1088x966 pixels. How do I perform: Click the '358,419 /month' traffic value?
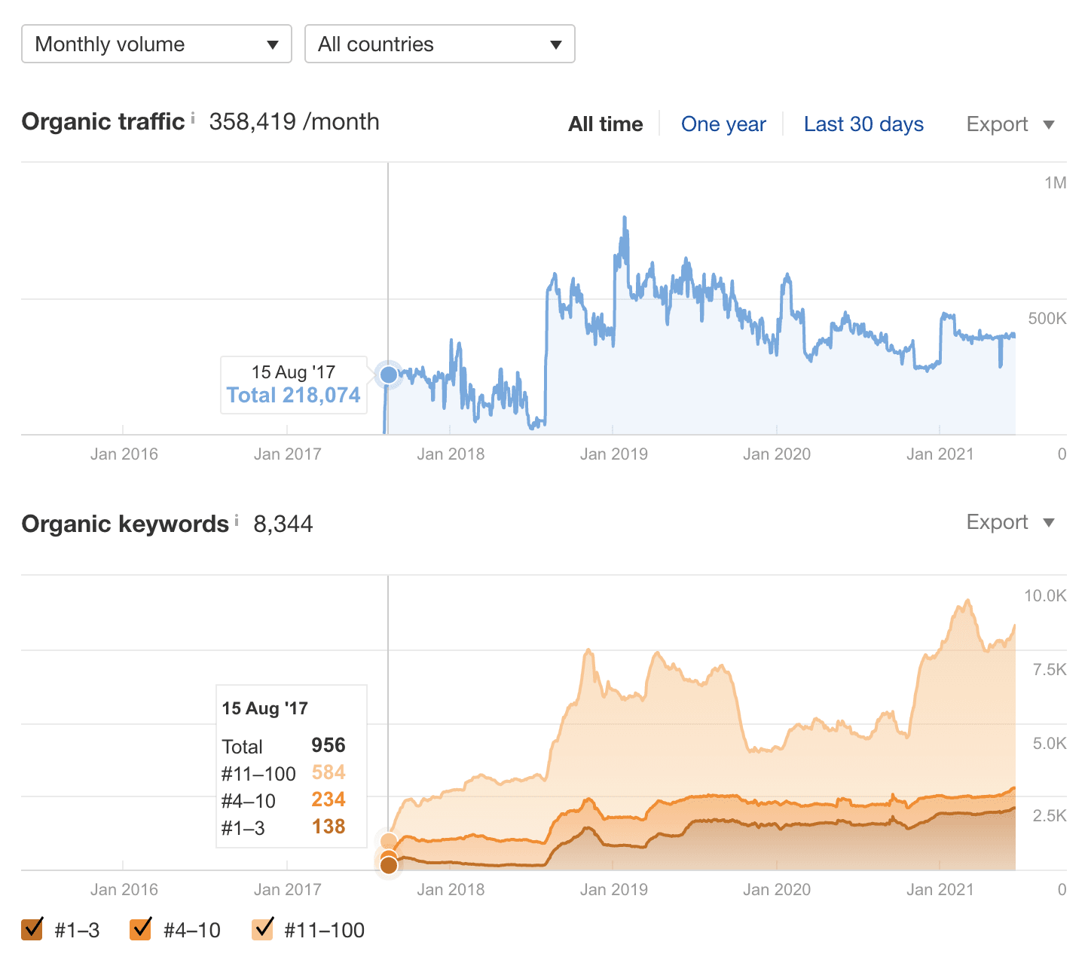295,122
